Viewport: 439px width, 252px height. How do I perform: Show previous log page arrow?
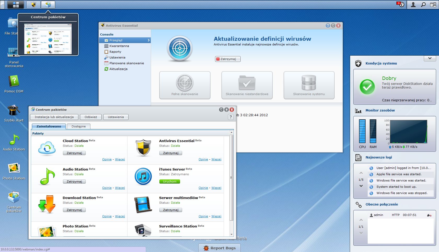tap(361, 173)
